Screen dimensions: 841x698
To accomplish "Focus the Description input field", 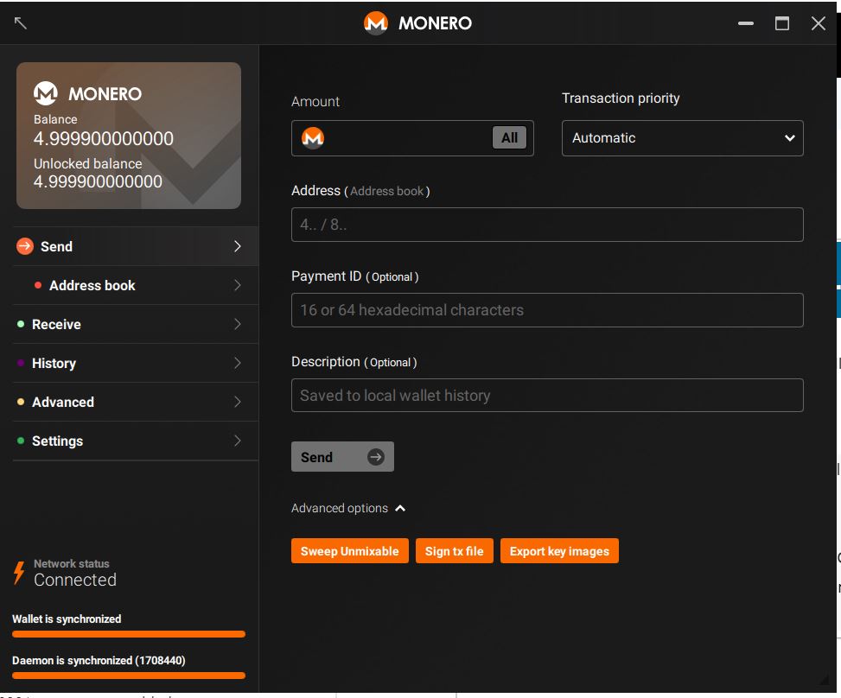I will coord(547,395).
